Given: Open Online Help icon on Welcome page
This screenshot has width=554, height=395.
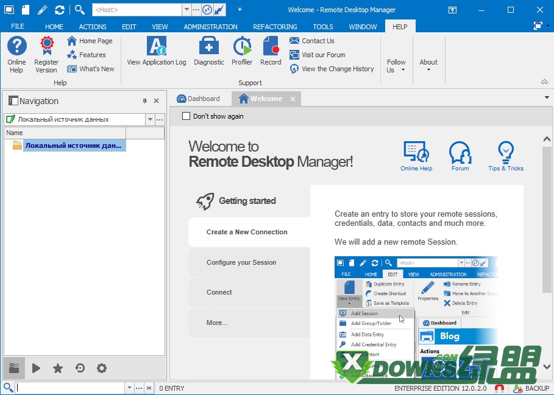Looking at the screenshot, I should point(416,156).
